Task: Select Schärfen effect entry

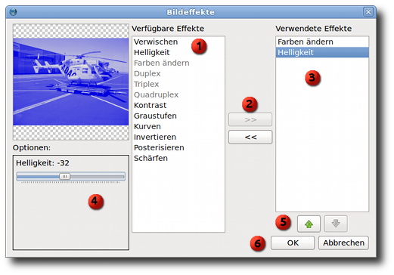Action: point(150,158)
